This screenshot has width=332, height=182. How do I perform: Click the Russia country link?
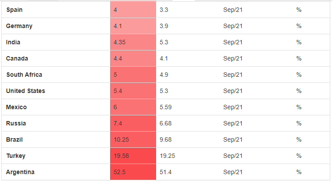16,123
